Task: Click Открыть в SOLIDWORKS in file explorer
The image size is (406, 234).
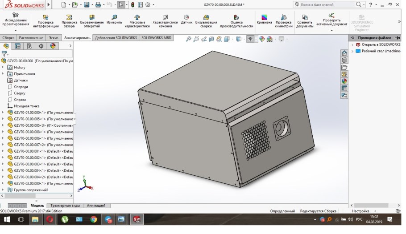Action: pos(381,45)
